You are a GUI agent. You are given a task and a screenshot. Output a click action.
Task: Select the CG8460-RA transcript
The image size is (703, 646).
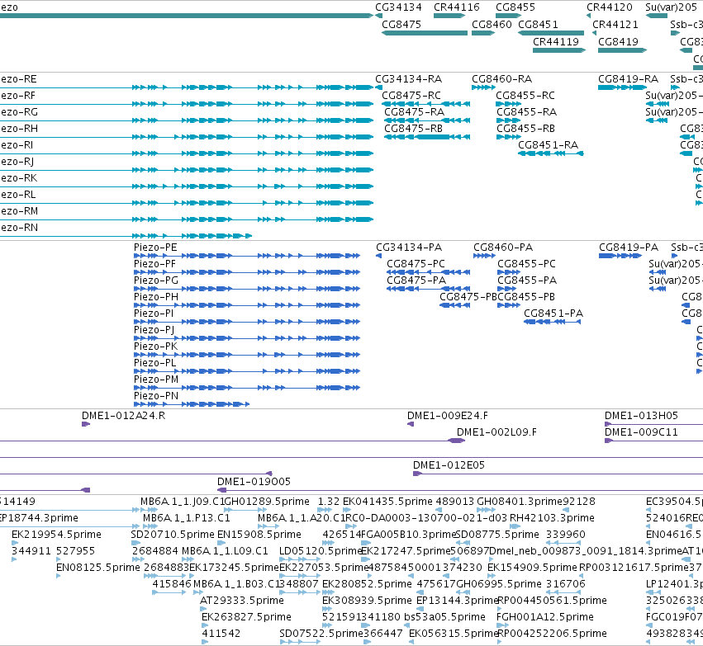pyautogui.click(x=483, y=87)
